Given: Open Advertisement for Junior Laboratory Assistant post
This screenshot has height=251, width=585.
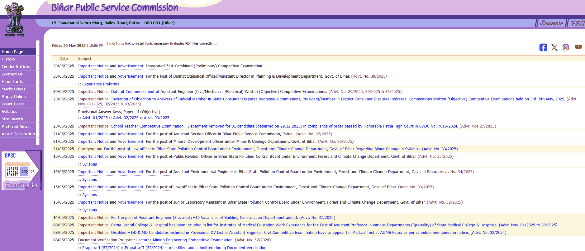Looking at the screenshot, I should click(131, 202).
